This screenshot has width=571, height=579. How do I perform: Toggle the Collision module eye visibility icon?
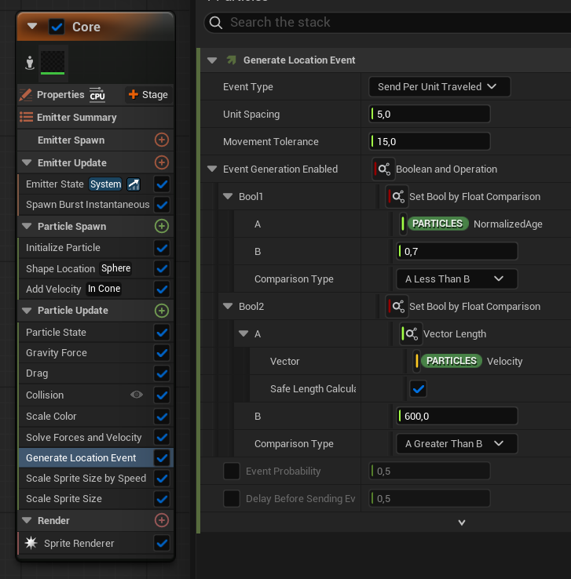point(137,395)
